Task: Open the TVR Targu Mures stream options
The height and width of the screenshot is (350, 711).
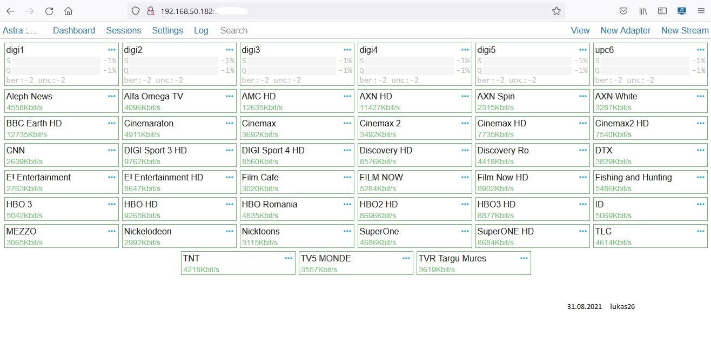Action: [524, 258]
